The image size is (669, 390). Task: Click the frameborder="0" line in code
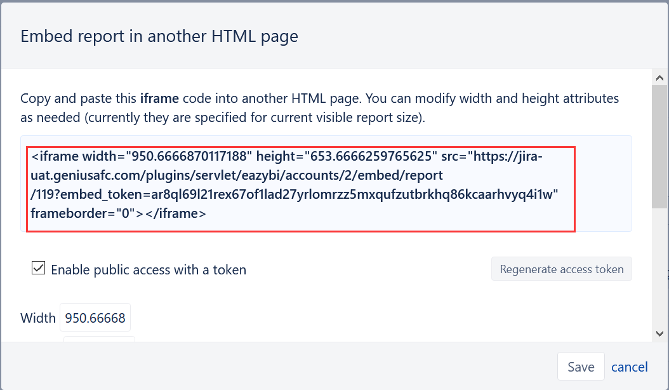point(118,213)
